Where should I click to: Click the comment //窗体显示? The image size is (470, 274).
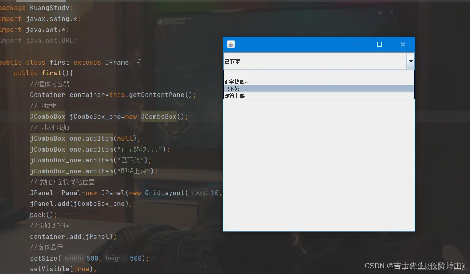tap(46, 247)
